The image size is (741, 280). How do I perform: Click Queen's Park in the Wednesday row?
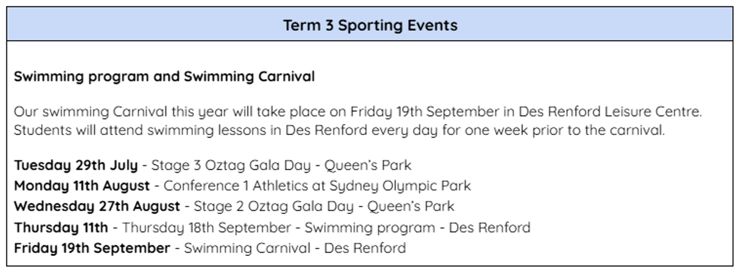410,206
